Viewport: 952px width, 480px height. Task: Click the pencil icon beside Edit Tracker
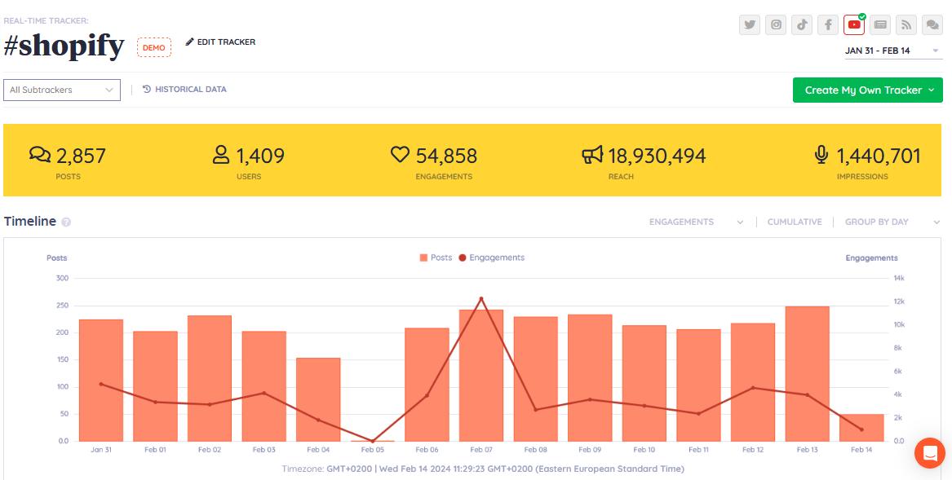point(189,42)
